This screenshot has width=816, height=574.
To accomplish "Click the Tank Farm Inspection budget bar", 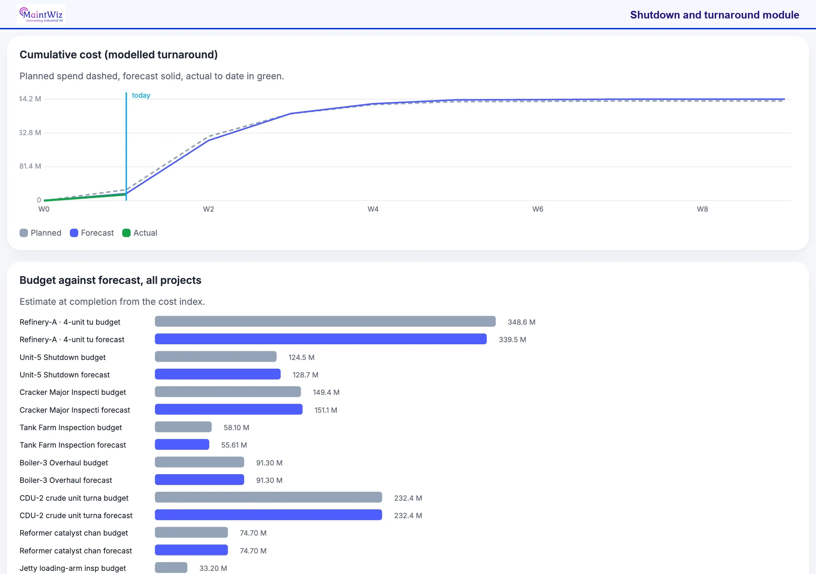I will click(x=183, y=427).
